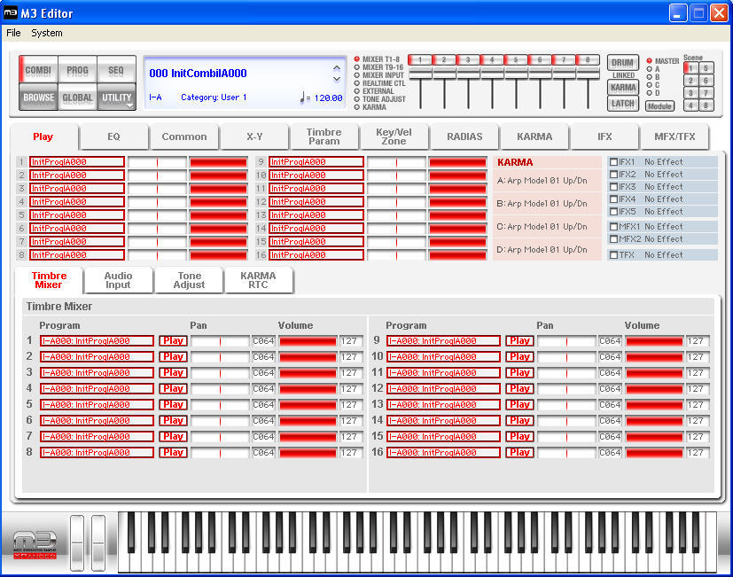Screen dimensions: 733x577
Task: Enable the TFX effect checkbox
Action: click(x=614, y=255)
